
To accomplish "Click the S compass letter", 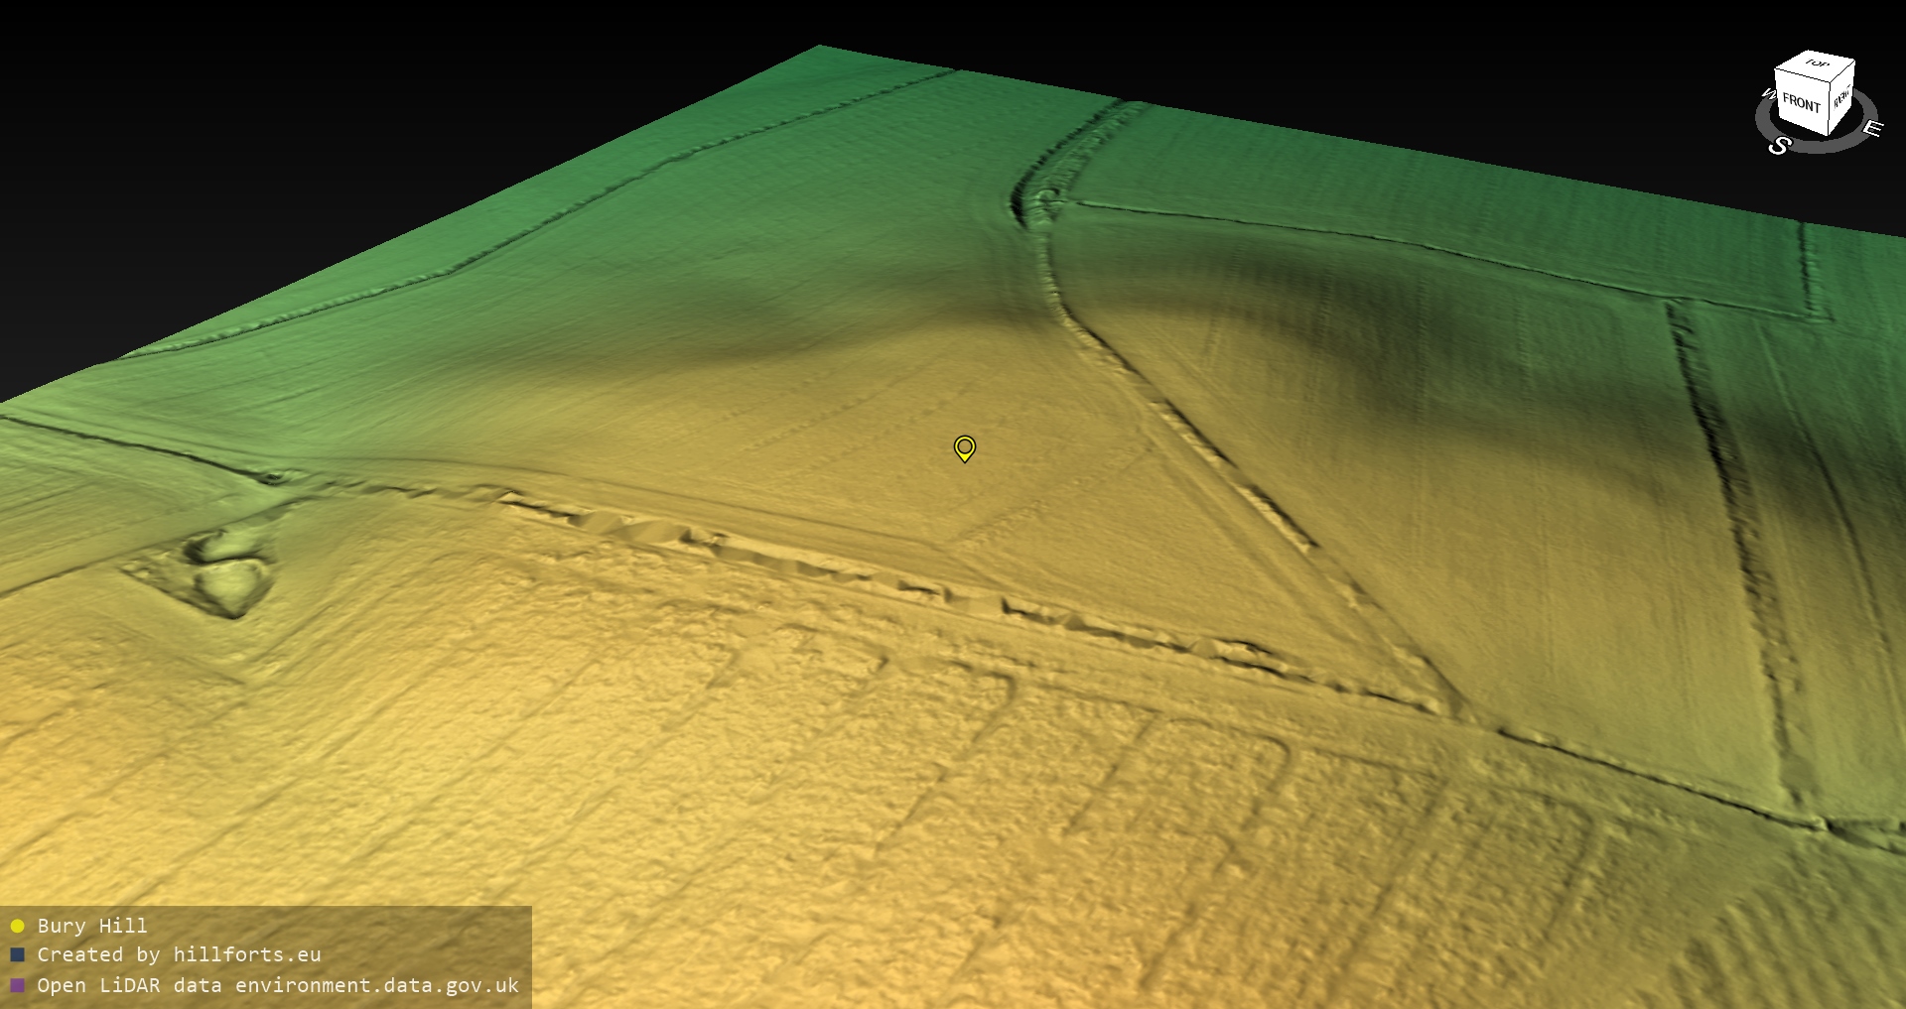I will point(1778,146).
